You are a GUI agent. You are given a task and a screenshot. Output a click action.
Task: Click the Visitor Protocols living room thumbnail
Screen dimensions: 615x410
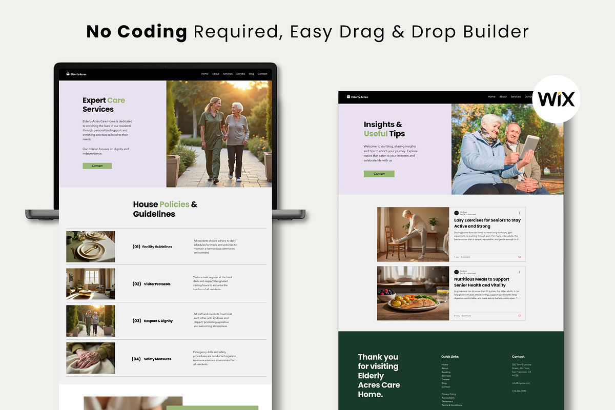[91, 283]
